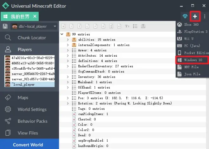Choose Json File from platform menu

click(192, 74)
